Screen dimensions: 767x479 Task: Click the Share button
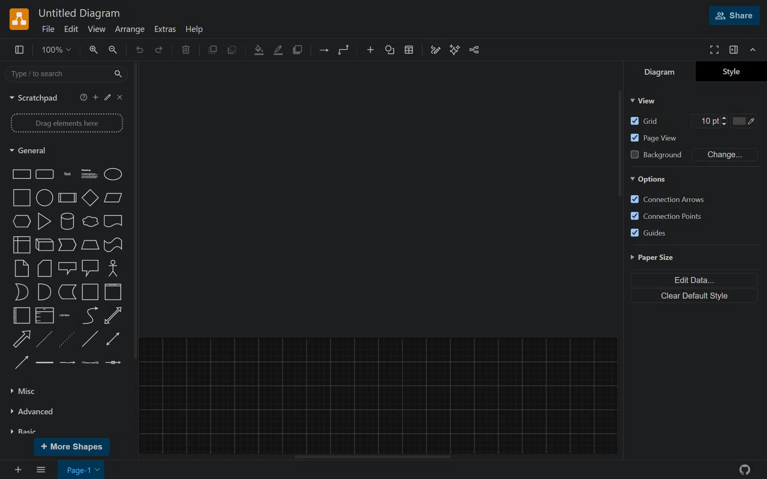[734, 16]
